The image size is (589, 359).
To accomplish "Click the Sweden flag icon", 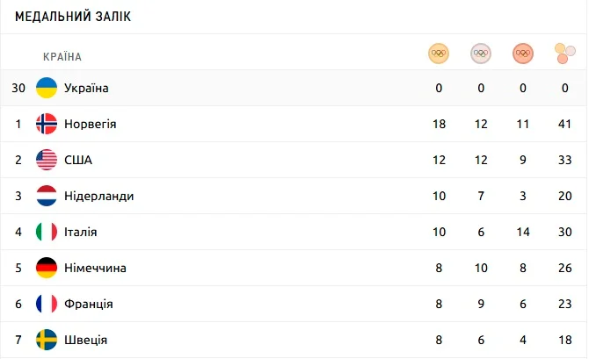I will pos(47,340).
